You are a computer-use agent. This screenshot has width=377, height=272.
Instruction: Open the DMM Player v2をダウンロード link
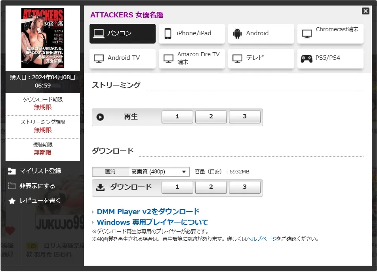[148, 212]
